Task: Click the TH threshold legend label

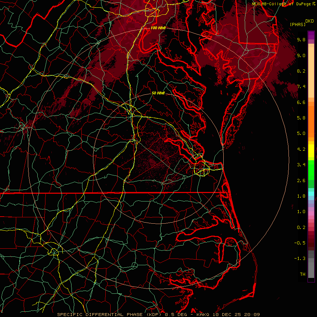Action: (x=303, y=274)
